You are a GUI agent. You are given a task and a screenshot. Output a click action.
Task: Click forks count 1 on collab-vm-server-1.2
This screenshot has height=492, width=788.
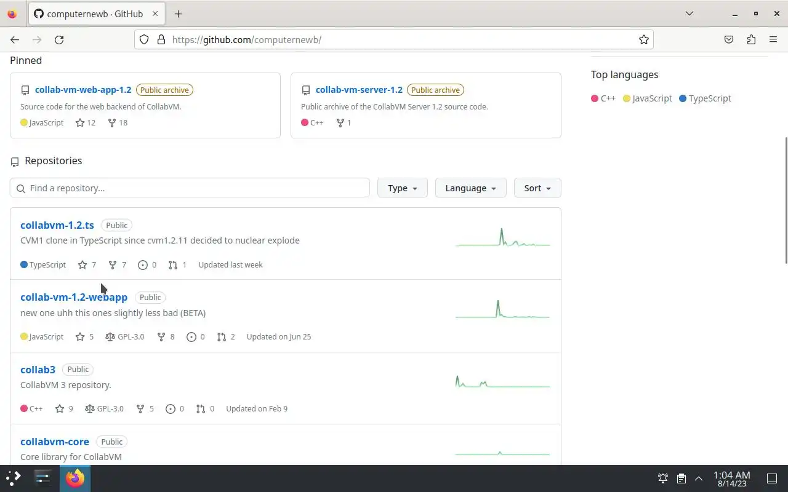(344, 122)
